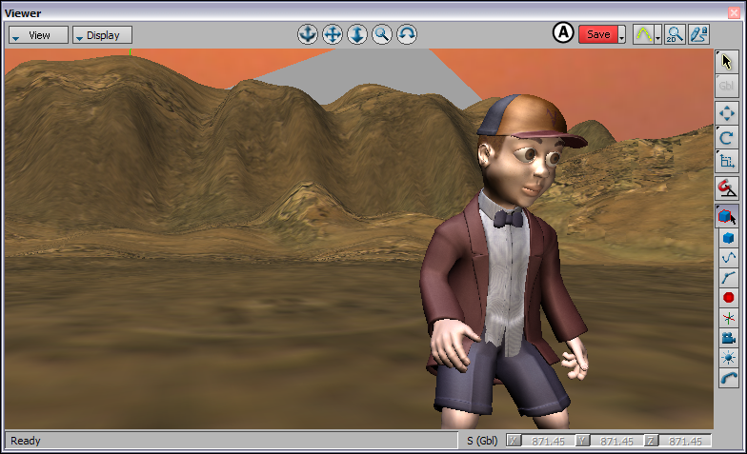
Task: Open the View menu
Action: [38, 35]
